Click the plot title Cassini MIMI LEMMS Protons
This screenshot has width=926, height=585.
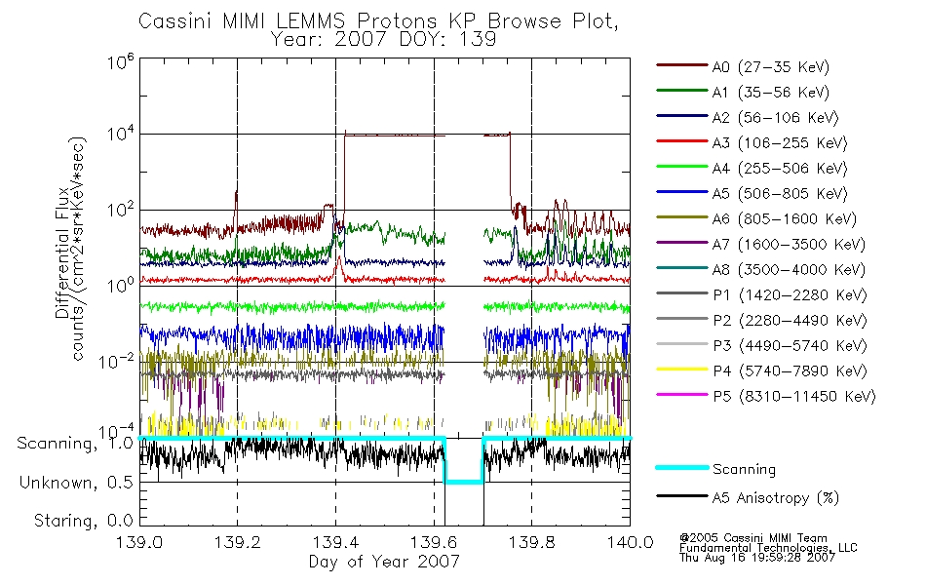[378, 21]
